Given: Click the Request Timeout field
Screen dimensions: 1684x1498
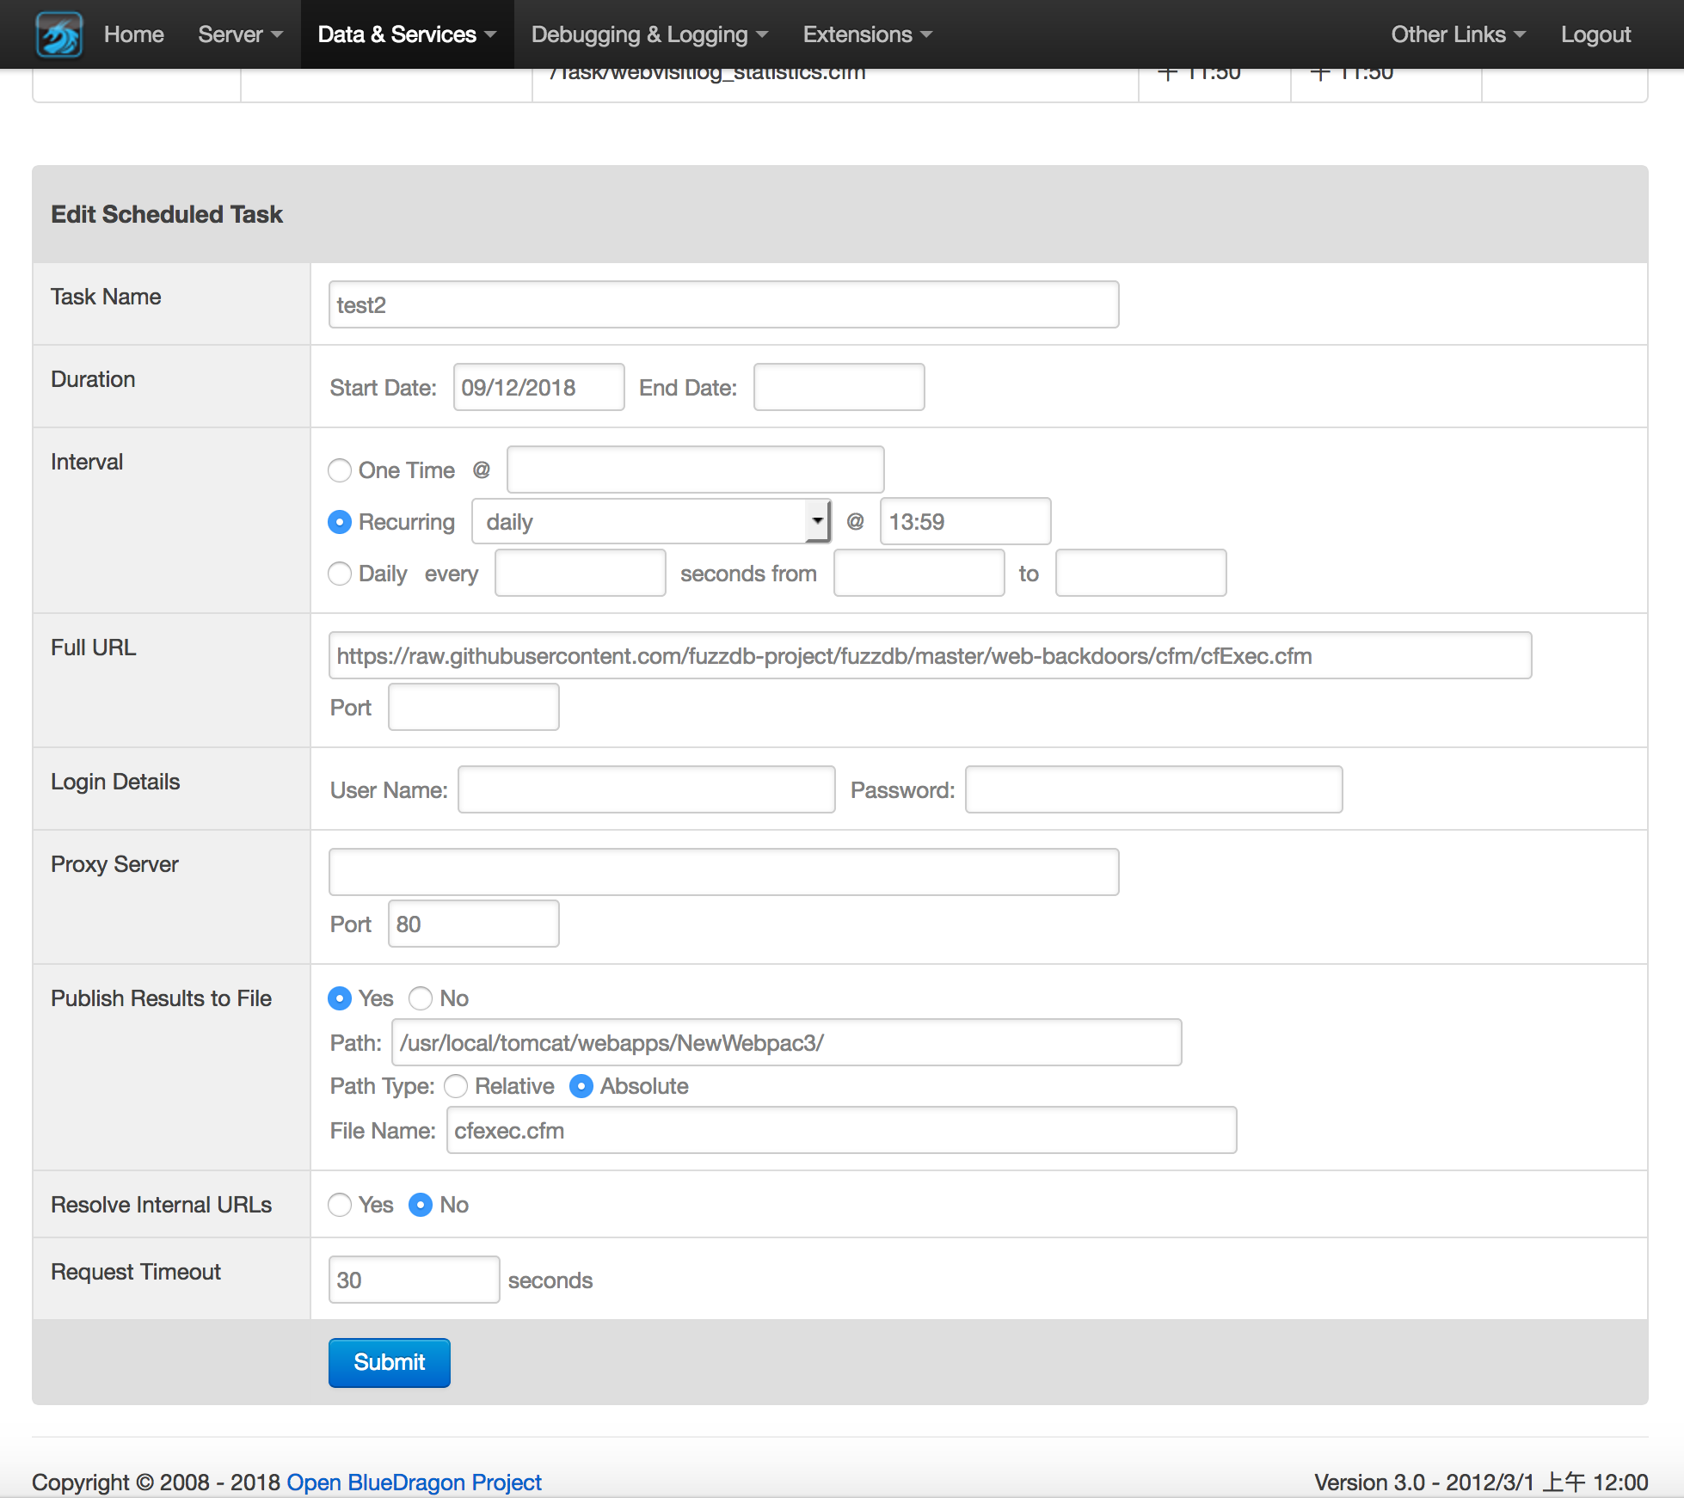Looking at the screenshot, I should click(414, 1280).
